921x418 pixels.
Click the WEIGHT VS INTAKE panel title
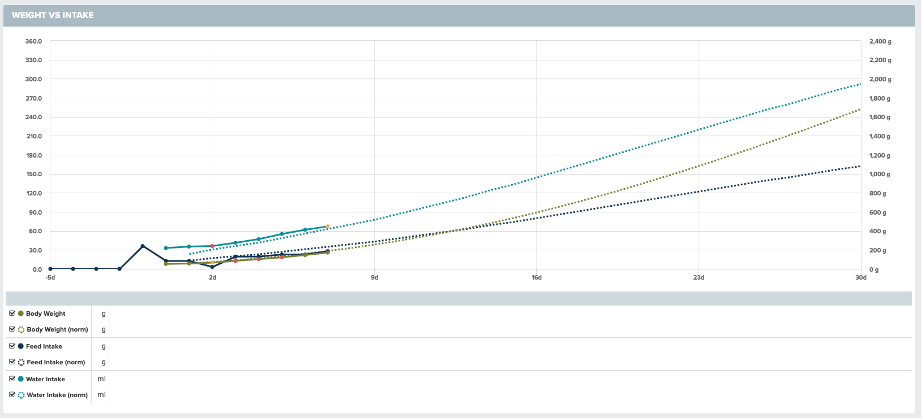pyautogui.click(x=53, y=15)
